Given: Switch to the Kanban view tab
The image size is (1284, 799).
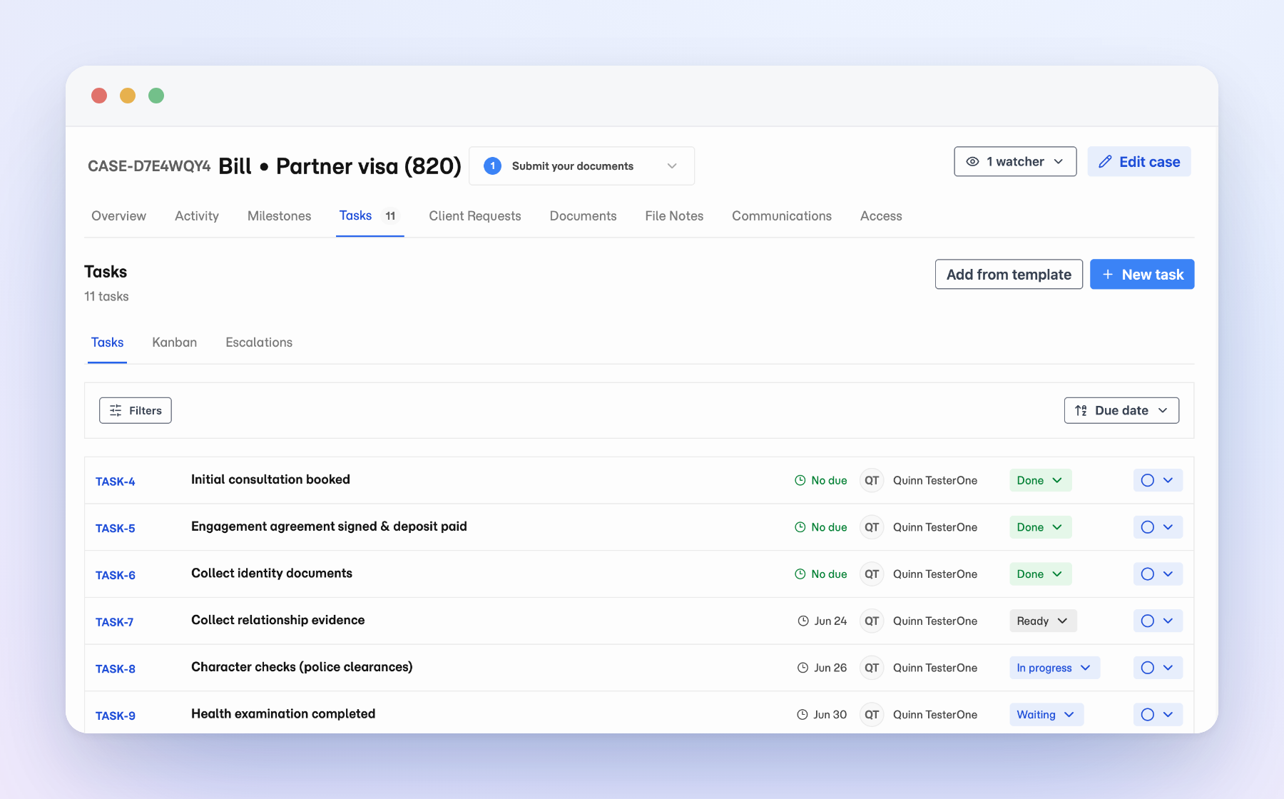Looking at the screenshot, I should tap(175, 342).
